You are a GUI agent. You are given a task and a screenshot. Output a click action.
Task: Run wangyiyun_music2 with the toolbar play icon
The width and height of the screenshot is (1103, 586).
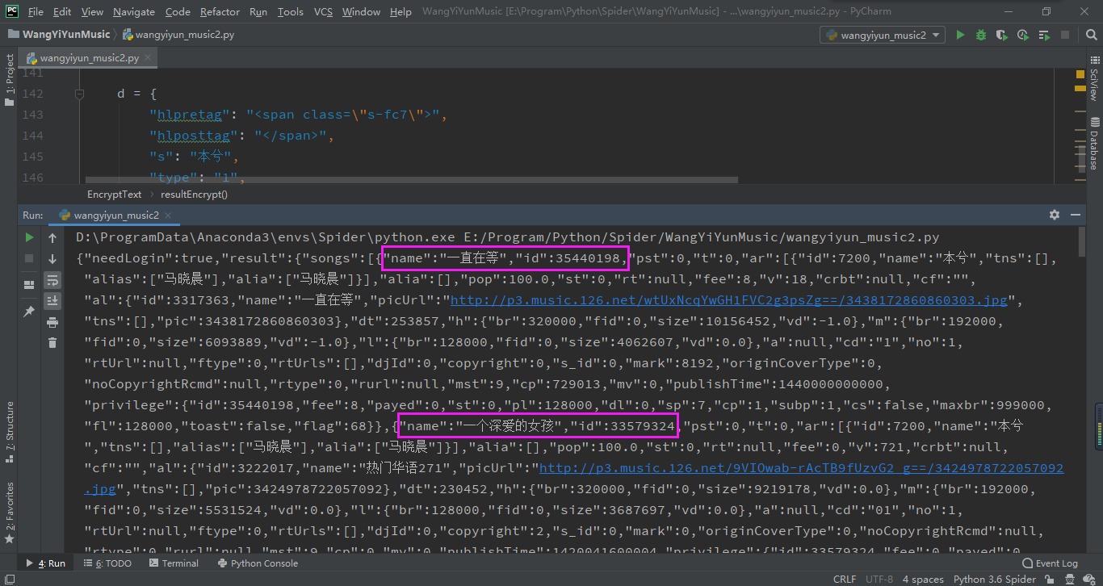click(960, 35)
